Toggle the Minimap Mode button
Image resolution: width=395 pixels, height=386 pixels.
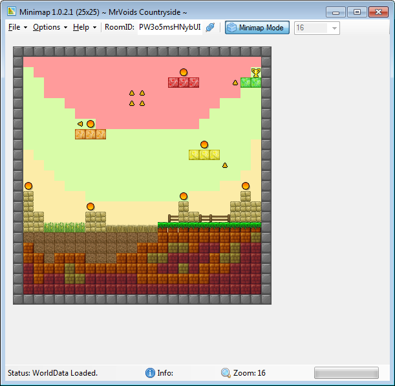click(x=257, y=27)
